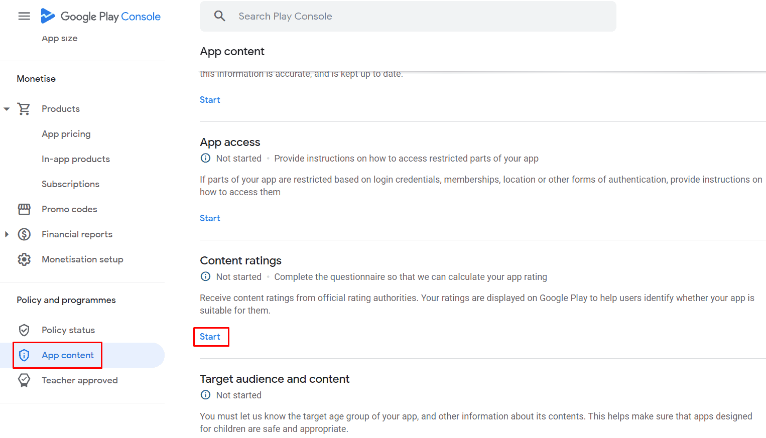Click the Promo codes storefront icon
The width and height of the screenshot is (766, 438).
coord(24,209)
